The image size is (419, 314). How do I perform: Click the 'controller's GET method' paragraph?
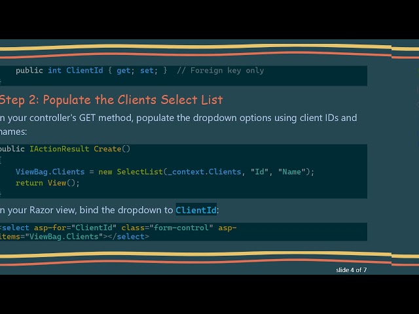tap(179, 124)
